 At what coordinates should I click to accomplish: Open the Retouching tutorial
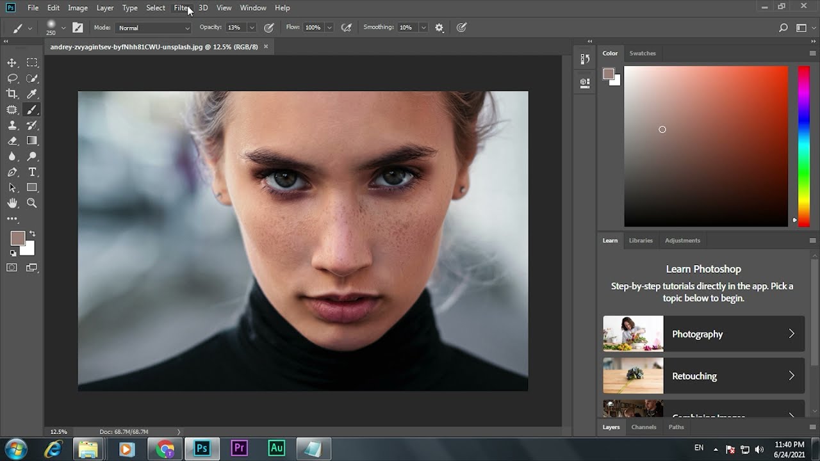(703, 376)
